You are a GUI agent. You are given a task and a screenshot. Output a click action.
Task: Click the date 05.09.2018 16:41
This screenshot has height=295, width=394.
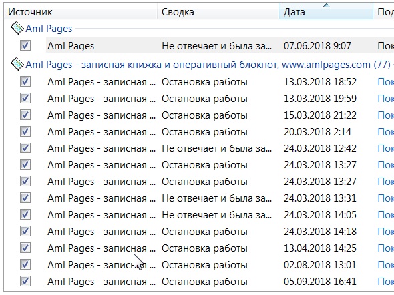click(x=320, y=282)
